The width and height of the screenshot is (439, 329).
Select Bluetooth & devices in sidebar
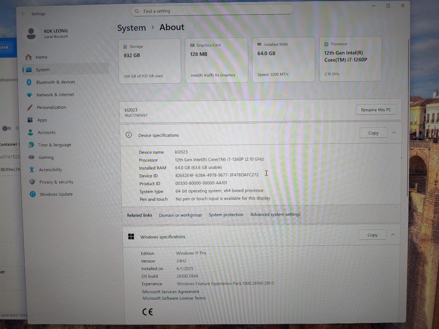pyautogui.click(x=66, y=82)
